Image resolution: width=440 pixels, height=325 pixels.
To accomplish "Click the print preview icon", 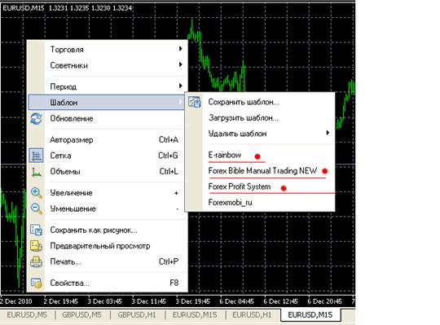I will point(36,246).
